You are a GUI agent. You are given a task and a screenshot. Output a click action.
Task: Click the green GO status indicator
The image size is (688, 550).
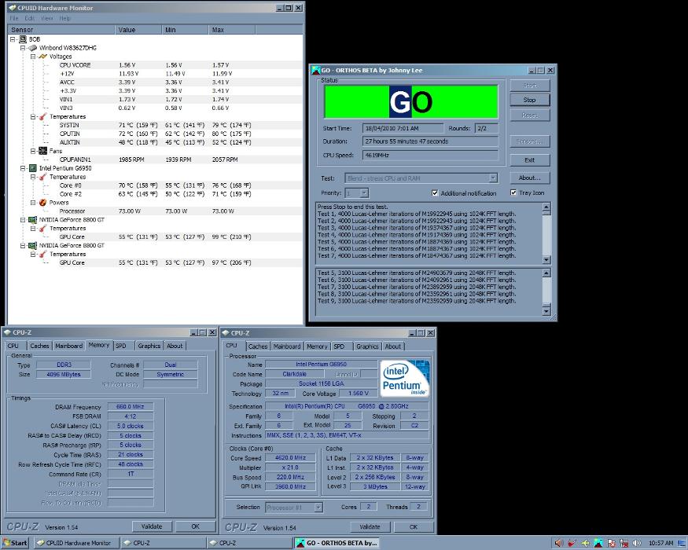(410, 102)
